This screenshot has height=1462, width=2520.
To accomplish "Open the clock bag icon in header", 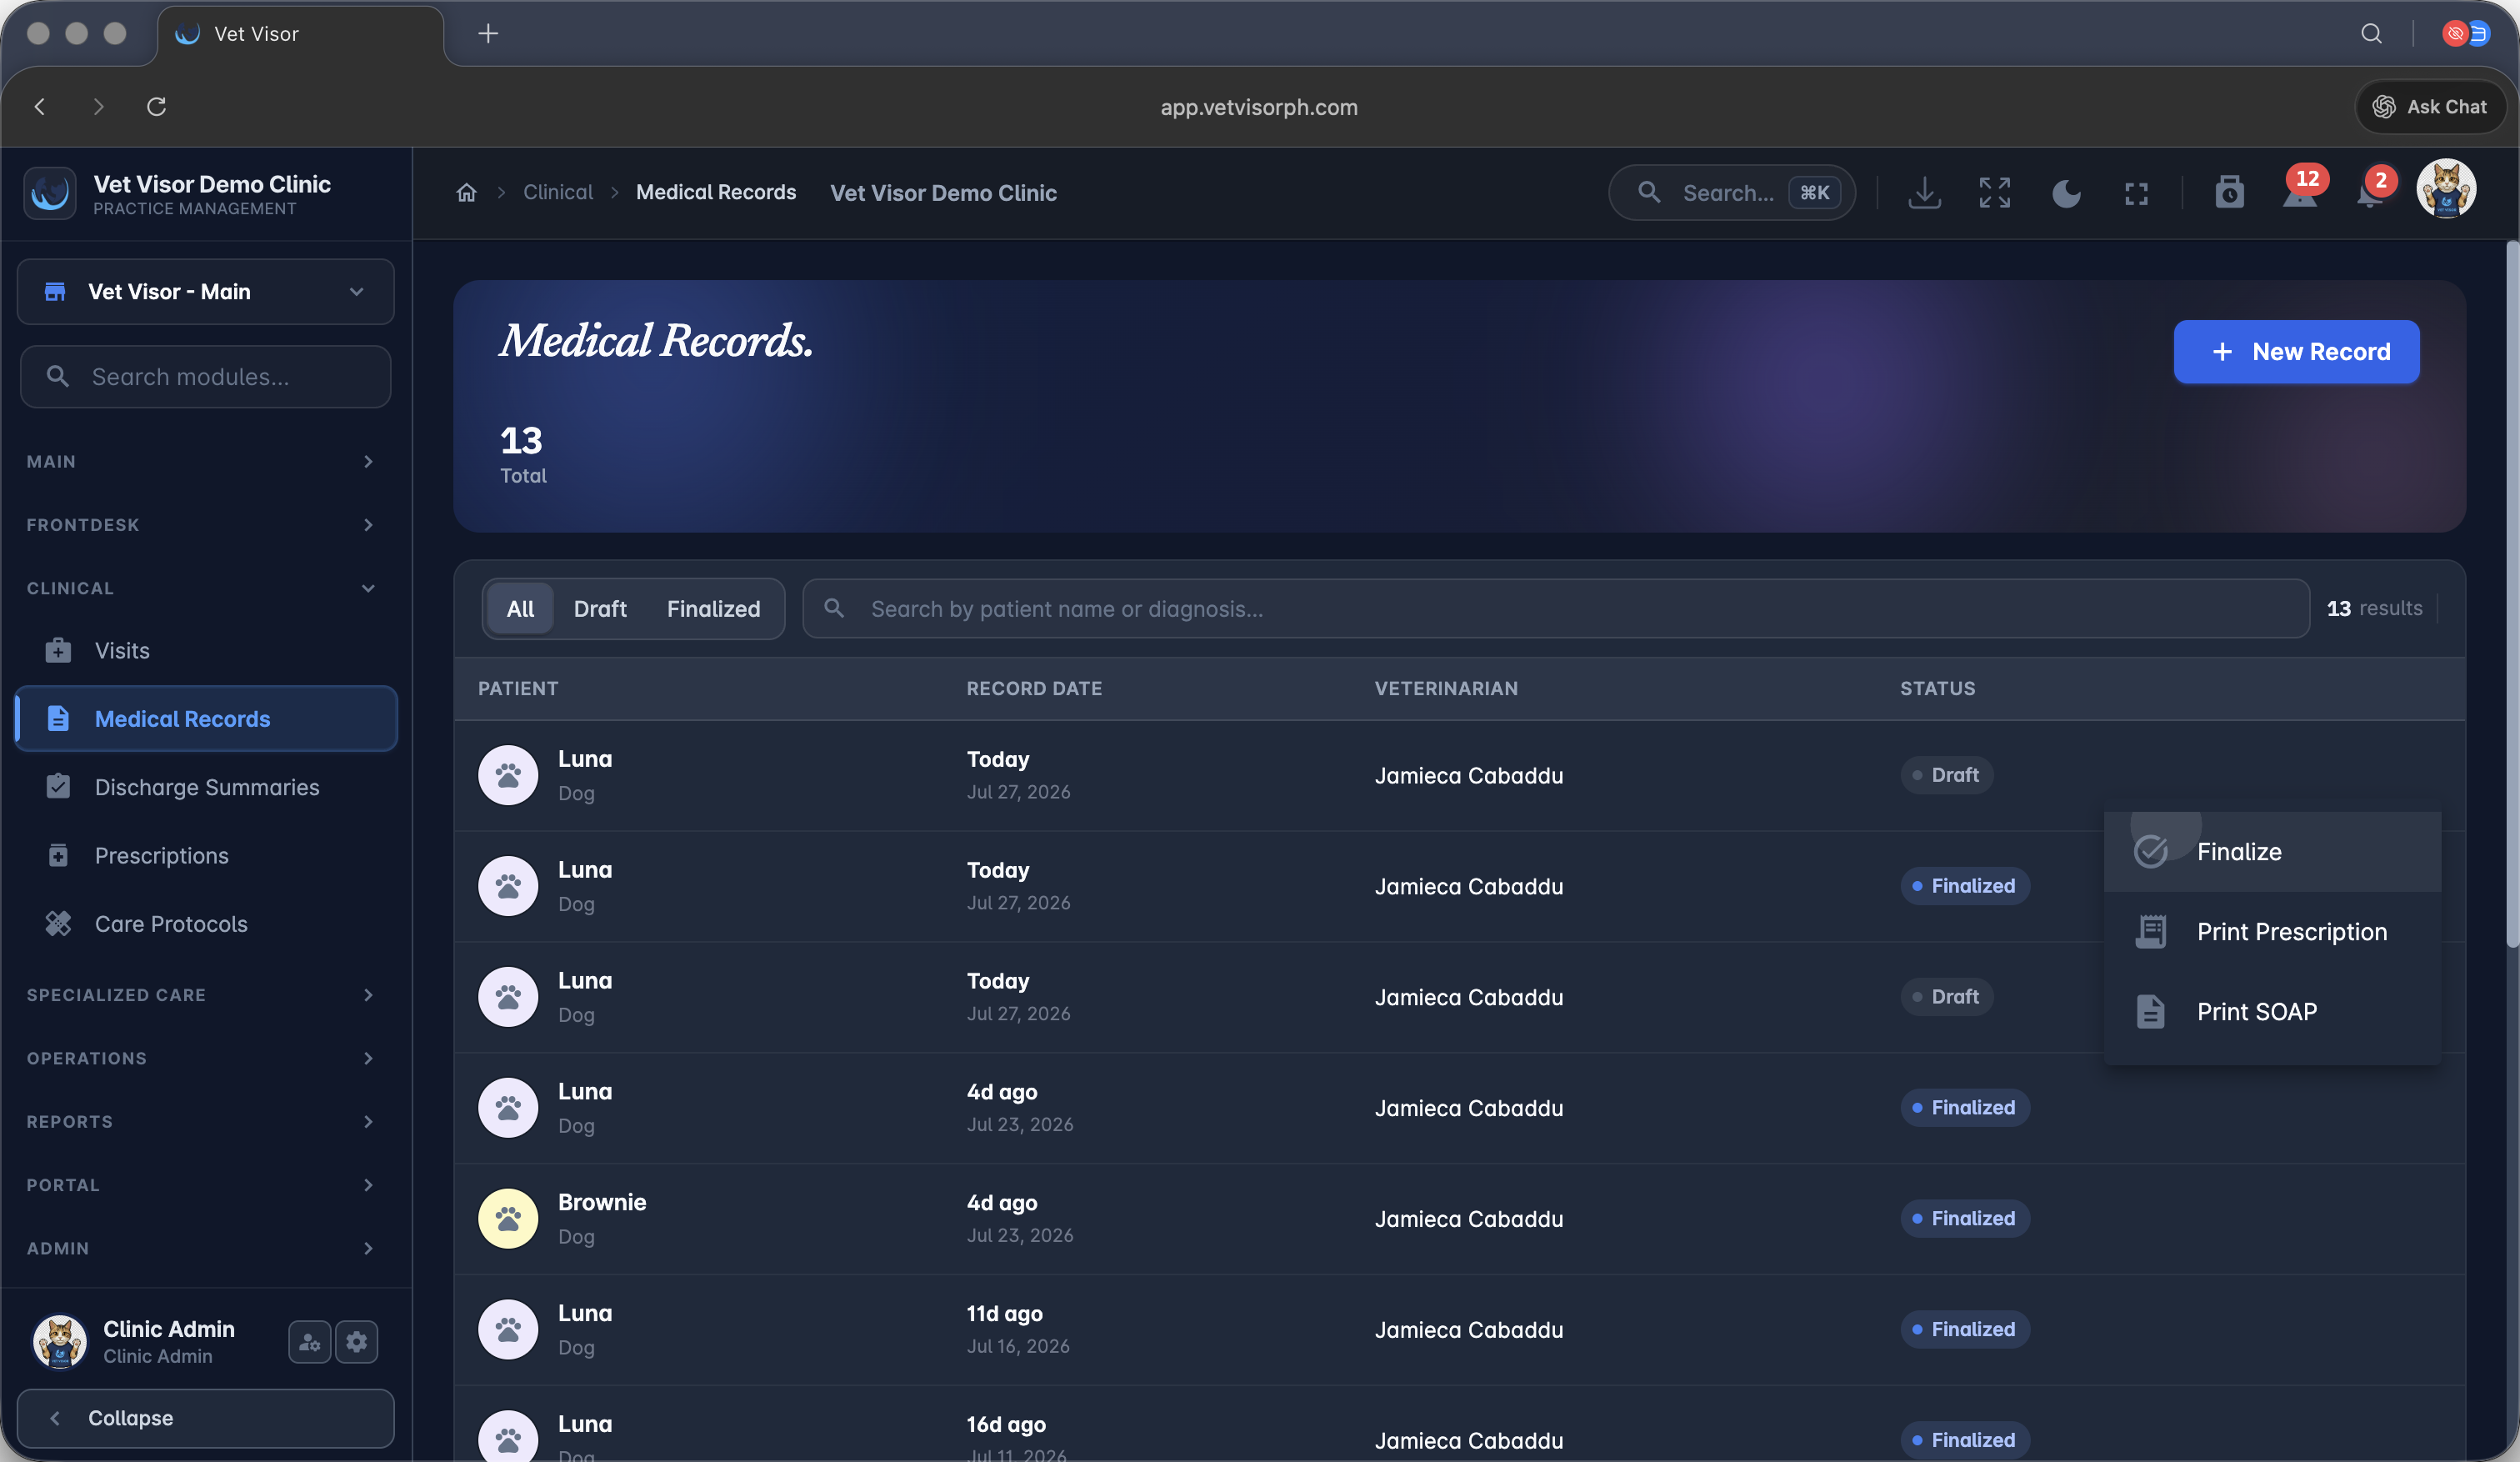I will 2229,192.
